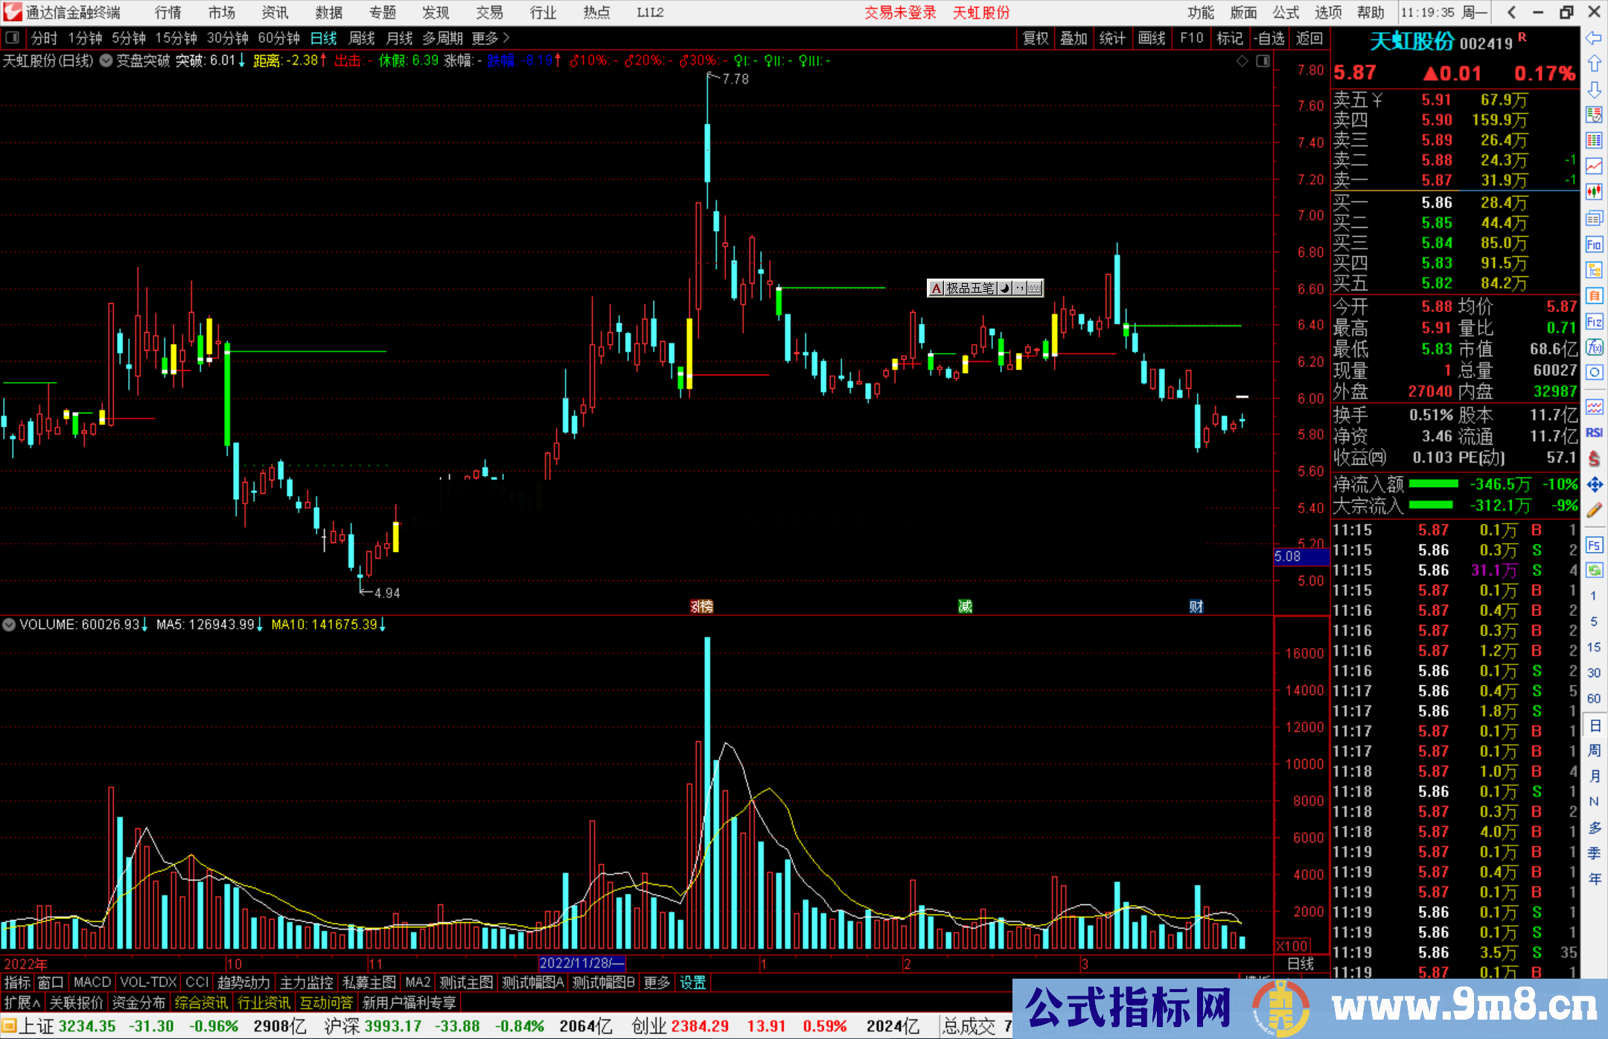Click the 2022/11/28 date marker on timeline

pos(581,963)
